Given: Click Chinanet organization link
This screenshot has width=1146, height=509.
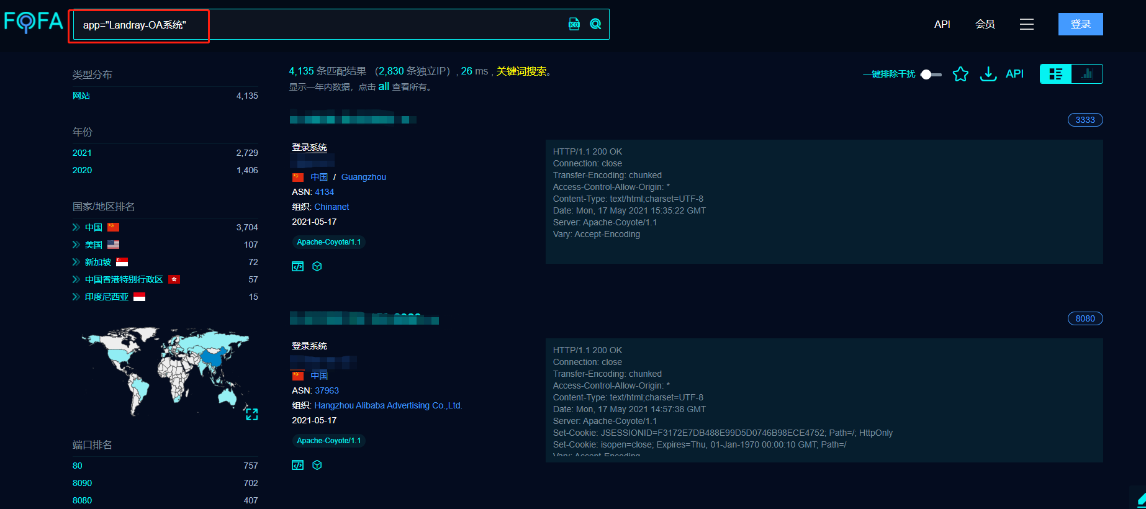Looking at the screenshot, I should [x=332, y=207].
